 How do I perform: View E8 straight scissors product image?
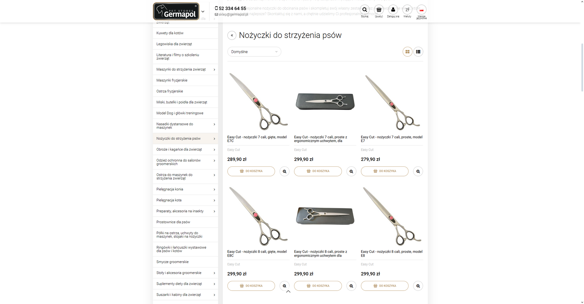pos(392,216)
